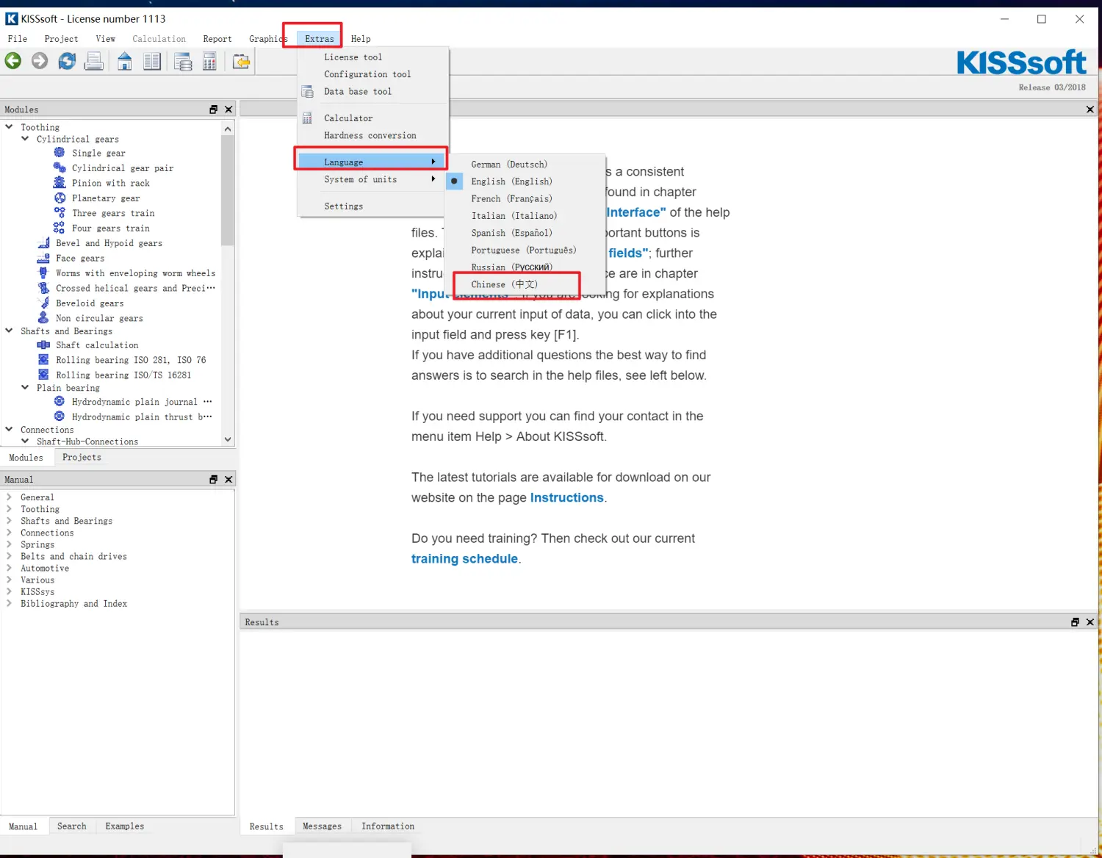Click the Rolling bearing ISO 281 icon

click(43, 359)
